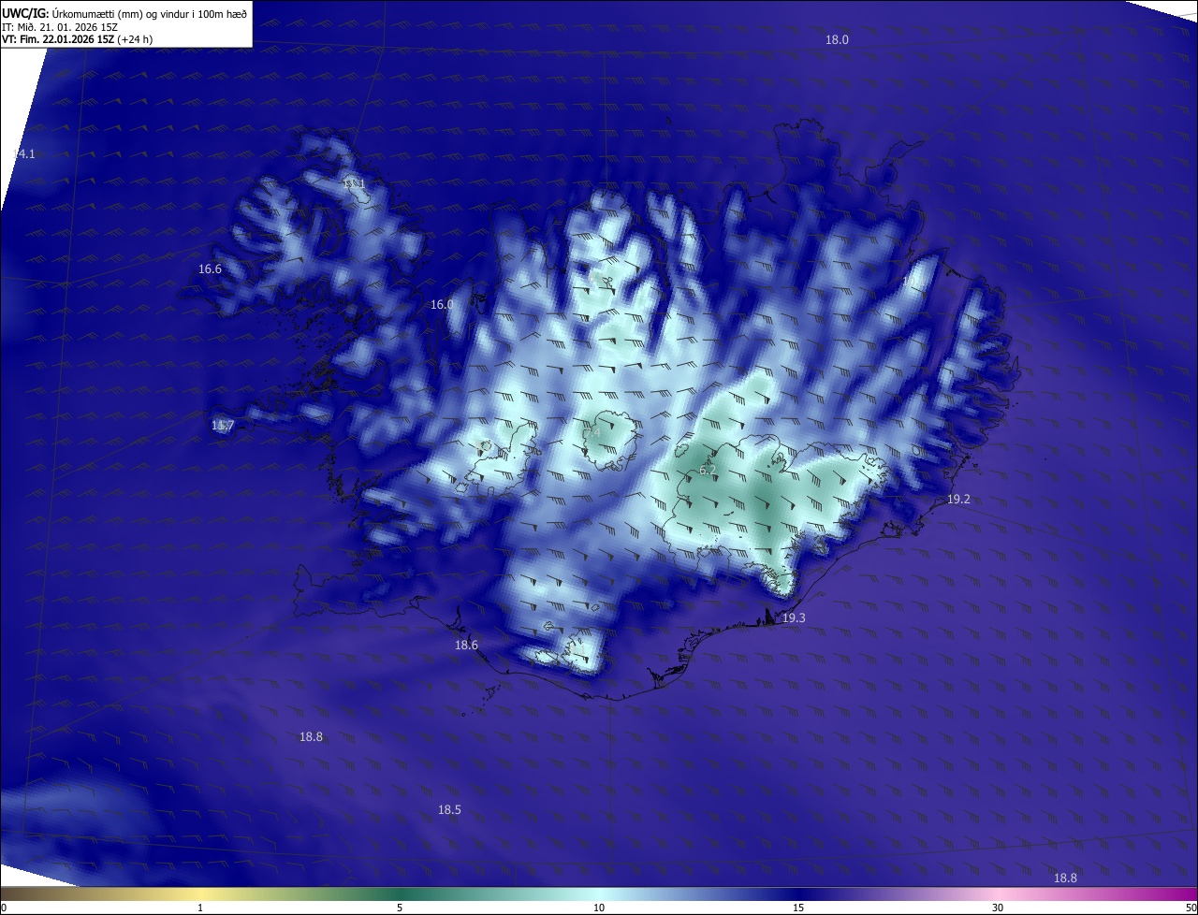The image size is (1198, 915).
Task: Click the 19.2 value label
Action: point(958,500)
